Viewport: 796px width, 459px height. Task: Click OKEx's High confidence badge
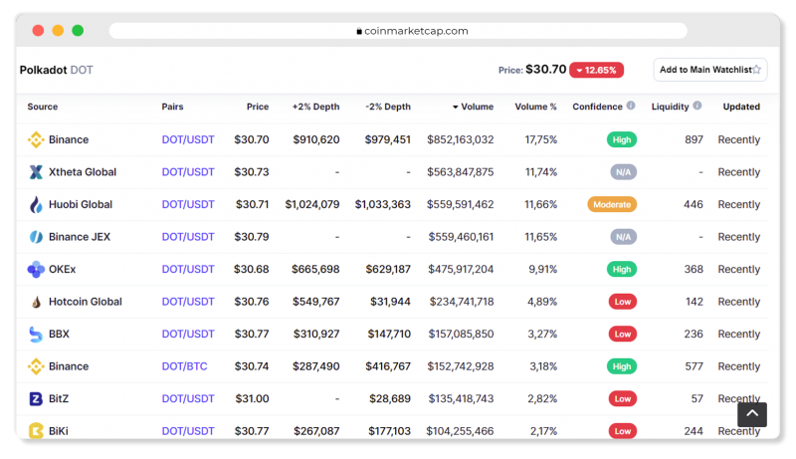click(621, 269)
